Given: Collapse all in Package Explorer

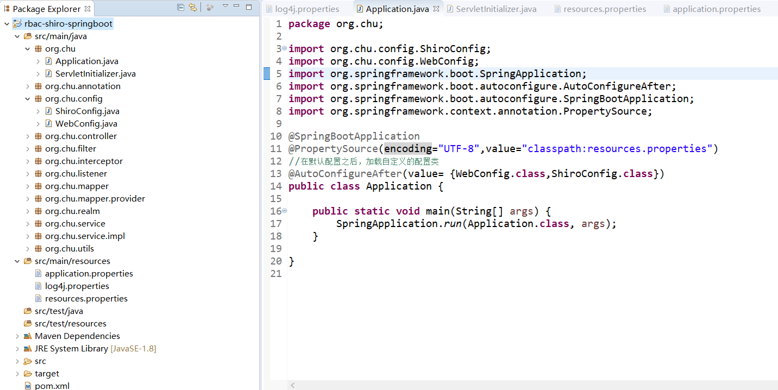Looking at the screenshot, I should (180, 7).
